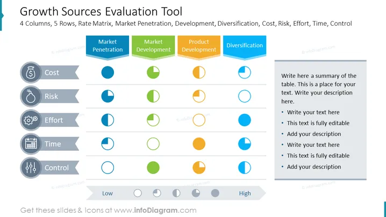Screen dimensions: 386x217
Task: Click the Product Development column header
Action: coord(199,47)
